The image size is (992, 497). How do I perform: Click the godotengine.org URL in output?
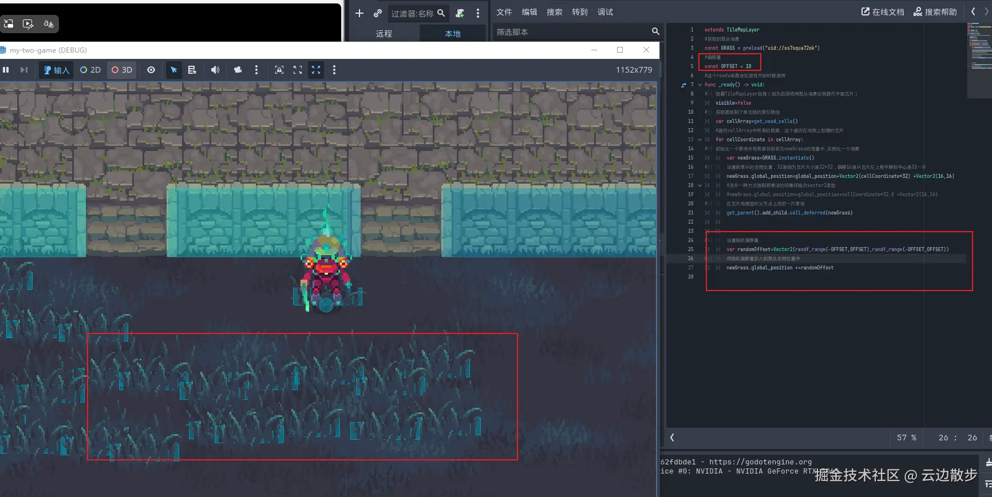coord(760,462)
